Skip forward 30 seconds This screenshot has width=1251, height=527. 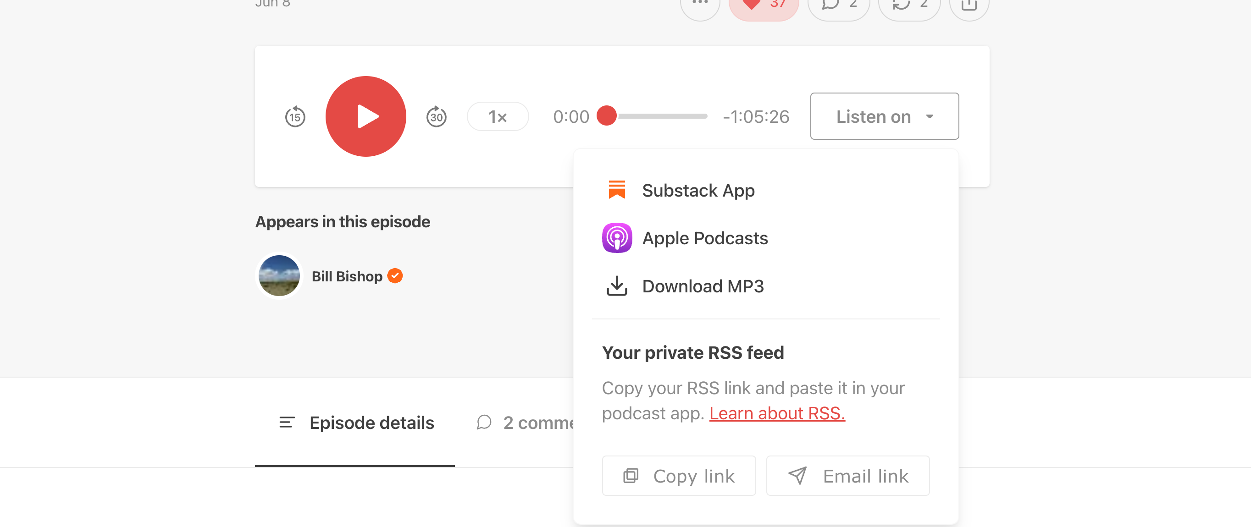437,116
